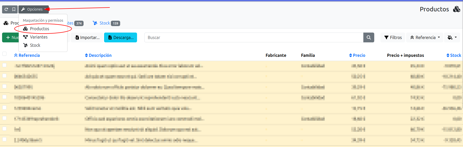Click the branch icon next to Variantes

coord(25,37)
